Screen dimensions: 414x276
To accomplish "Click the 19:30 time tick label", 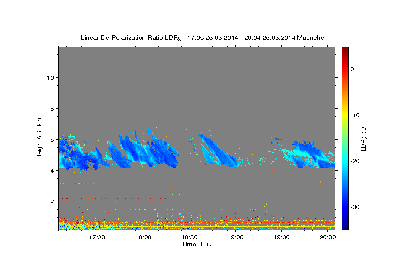I will coord(281,237).
